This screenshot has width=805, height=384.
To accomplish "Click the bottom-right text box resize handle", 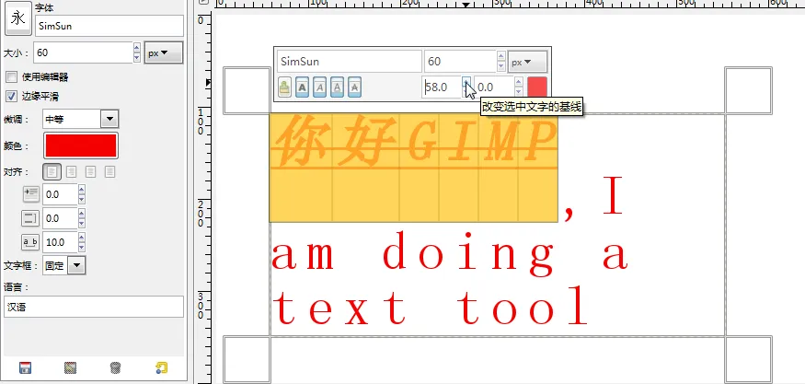I will click(749, 359).
